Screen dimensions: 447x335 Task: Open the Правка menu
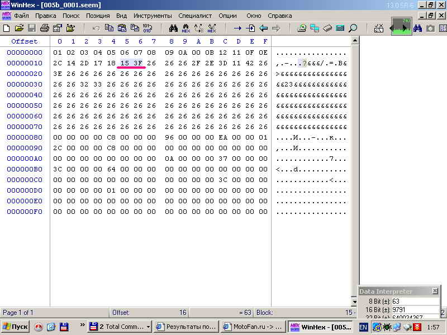[x=46, y=16]
